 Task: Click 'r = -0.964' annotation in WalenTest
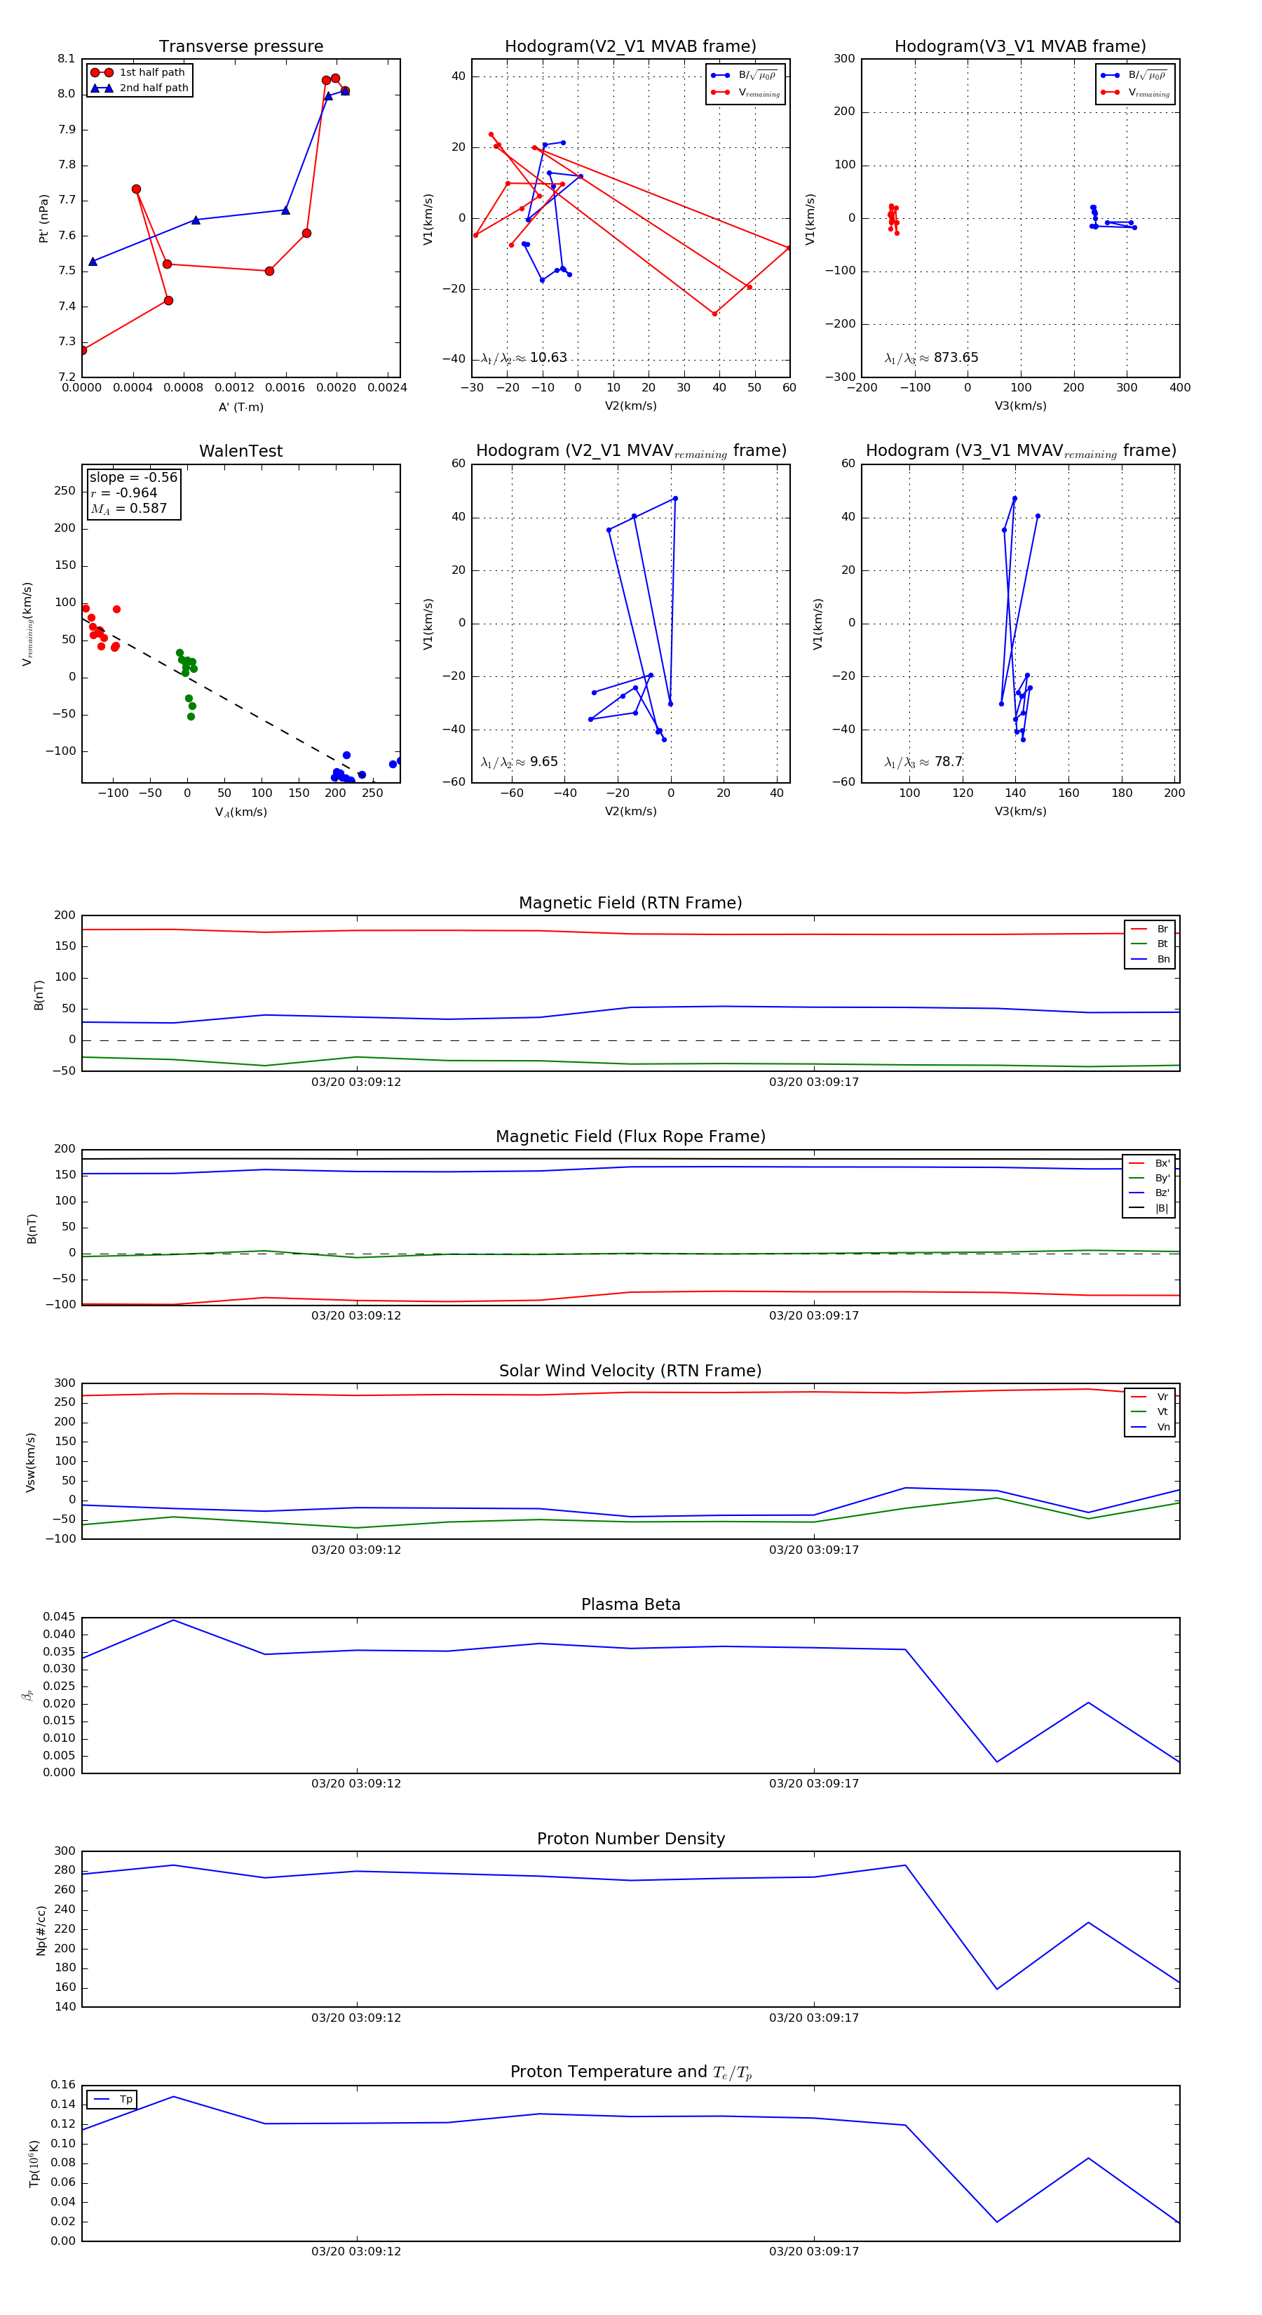pos(124,492)
